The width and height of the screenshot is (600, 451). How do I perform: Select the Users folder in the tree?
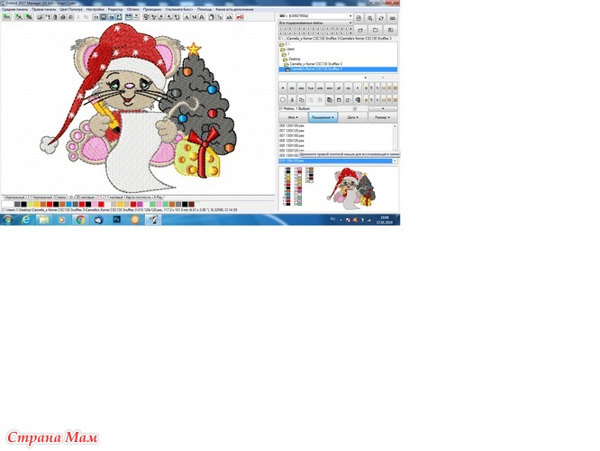pos(290,49)
